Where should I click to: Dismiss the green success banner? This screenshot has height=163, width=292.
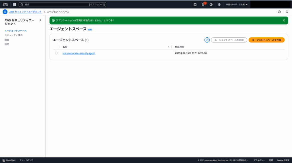(284, 21)
